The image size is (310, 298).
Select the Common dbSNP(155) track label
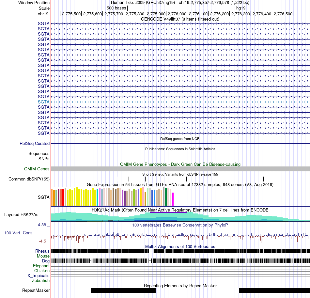[29, 179]
